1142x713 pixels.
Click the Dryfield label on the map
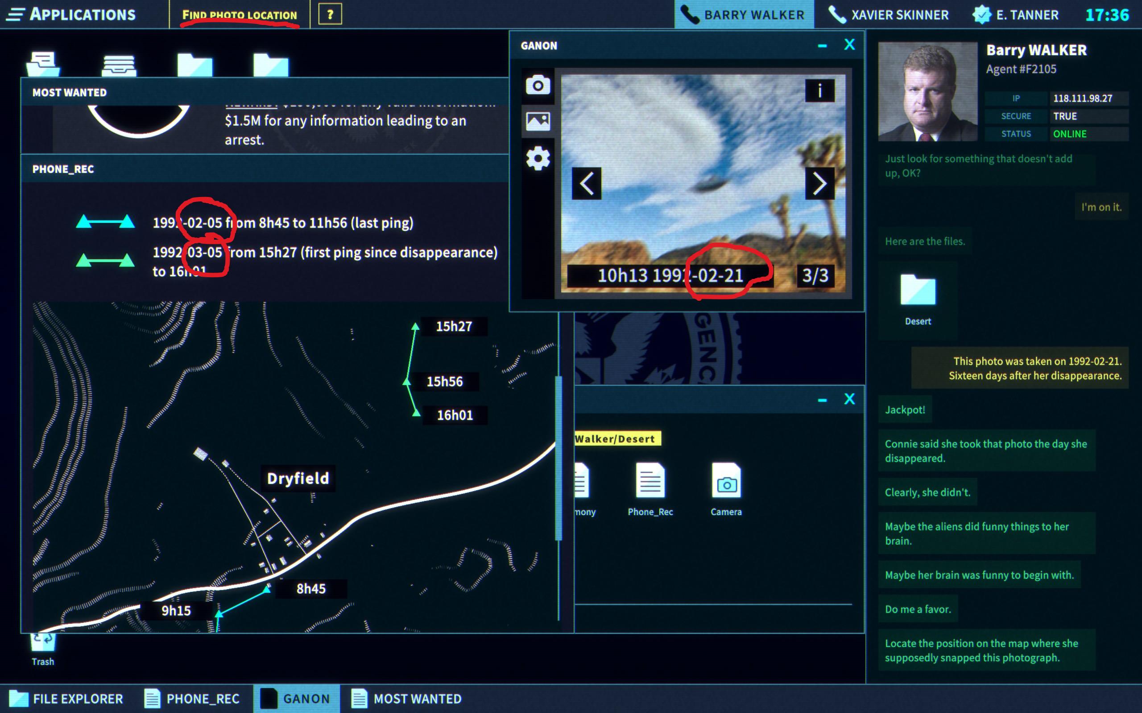tap(298, 479)
